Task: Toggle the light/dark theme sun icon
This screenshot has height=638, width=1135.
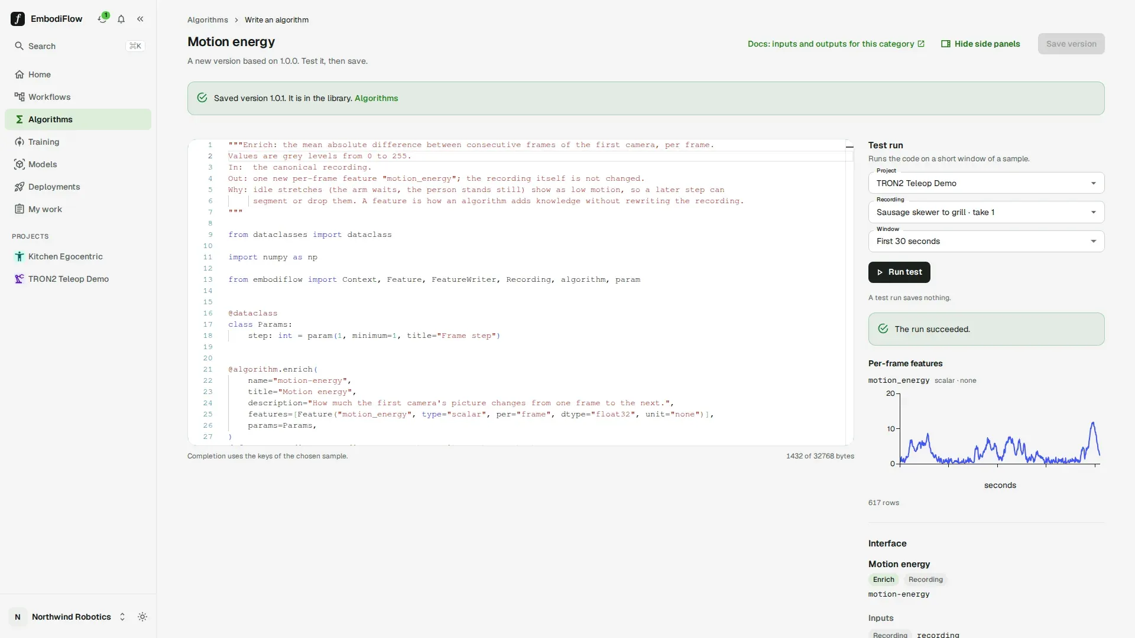Action: pos(142,617)
